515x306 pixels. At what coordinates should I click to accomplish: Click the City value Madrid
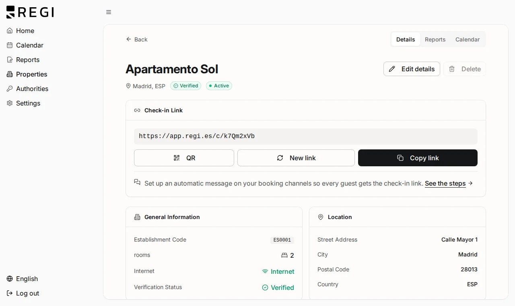[468, 254]
